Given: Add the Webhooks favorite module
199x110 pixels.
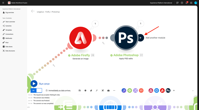Looking at the screenshot, I should (x=151, y=90).
